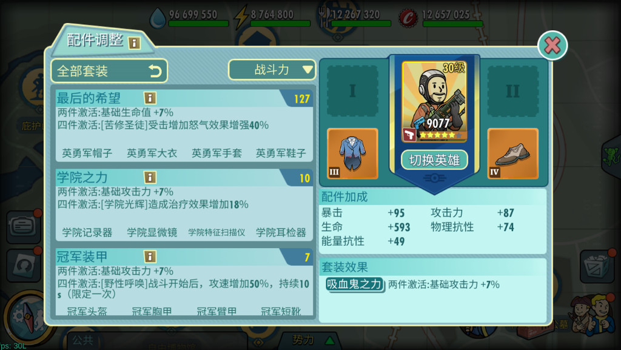Open the 战斗力 sort dropdown
The width and height of the screenshot is (621, 350).
tap(272, 70)
